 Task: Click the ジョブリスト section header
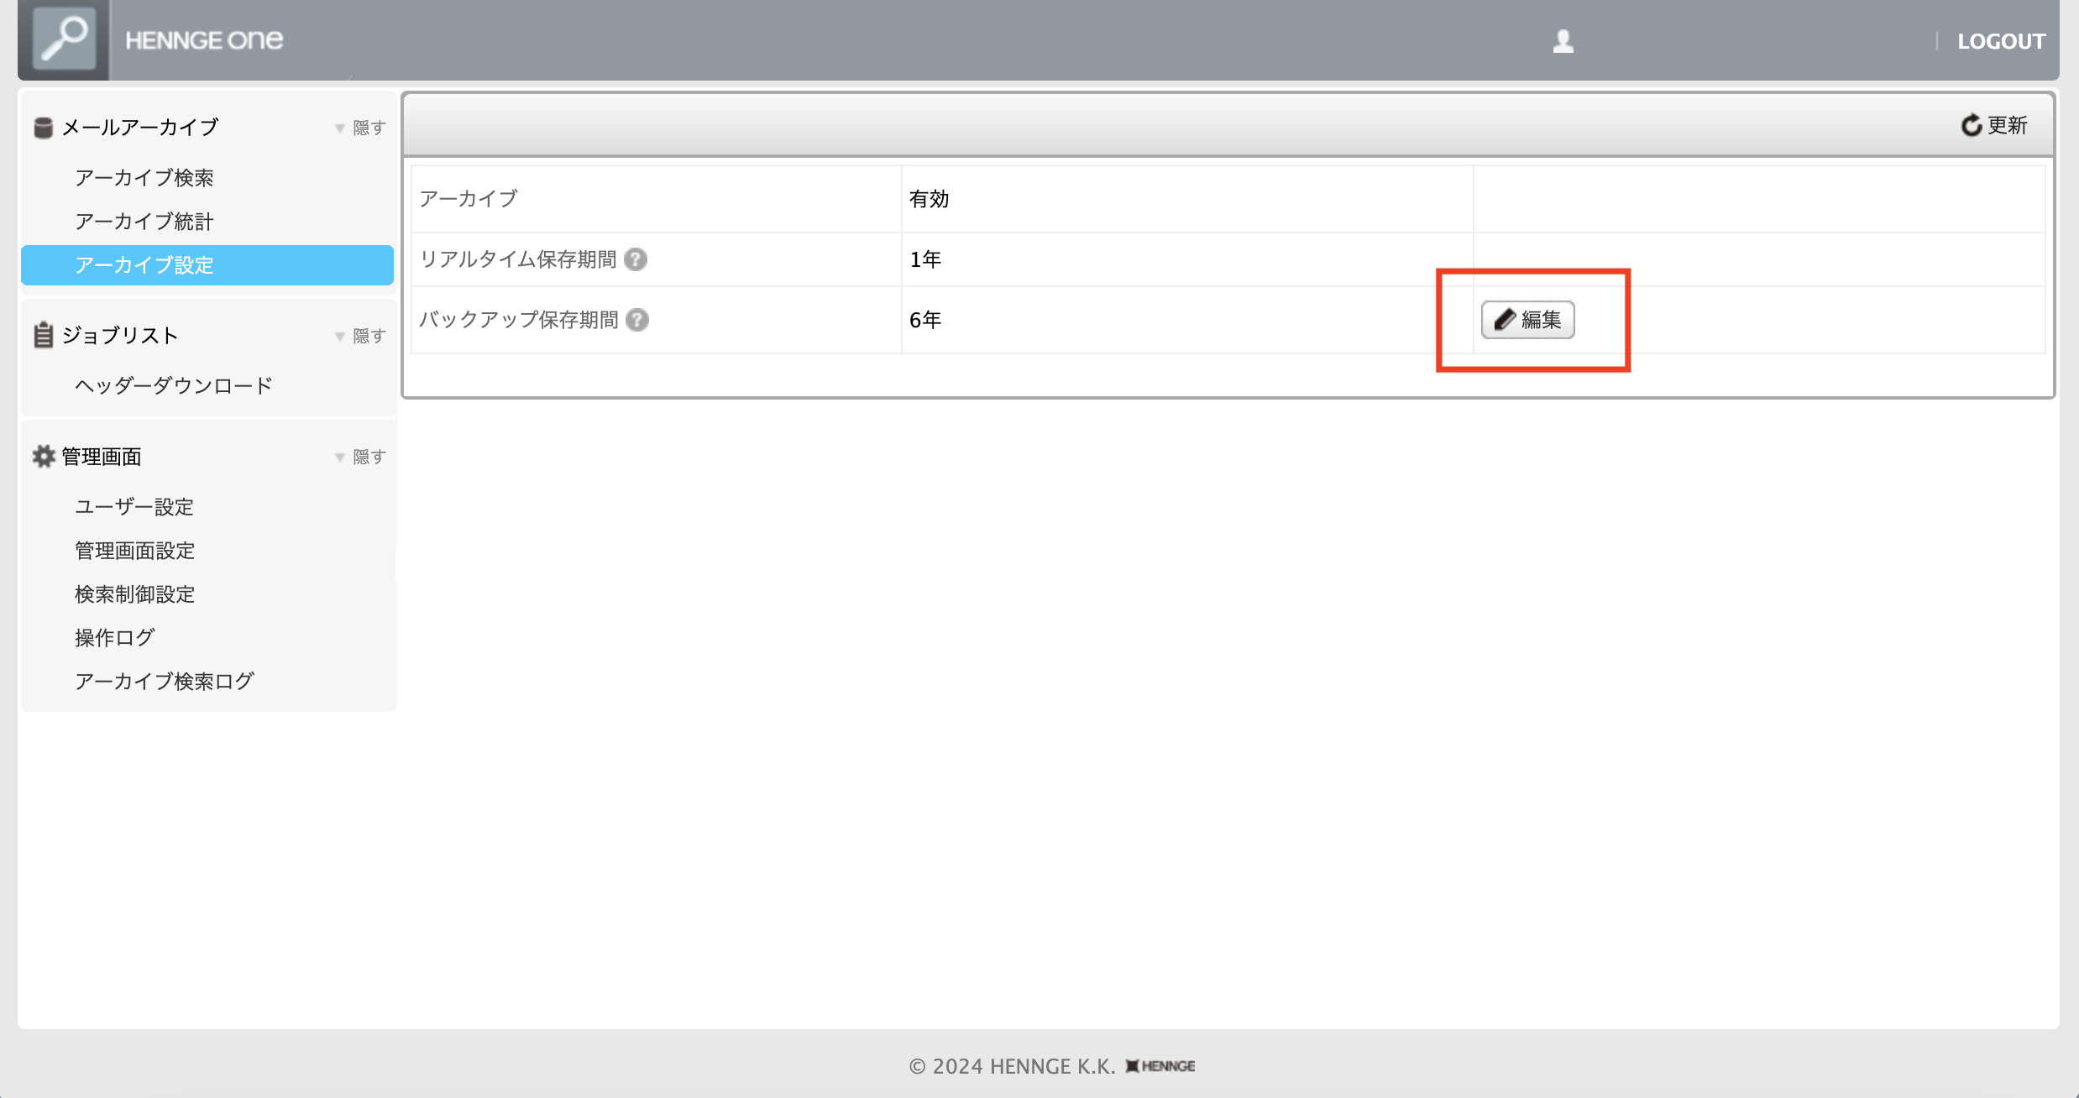click(x=120, y=336)
